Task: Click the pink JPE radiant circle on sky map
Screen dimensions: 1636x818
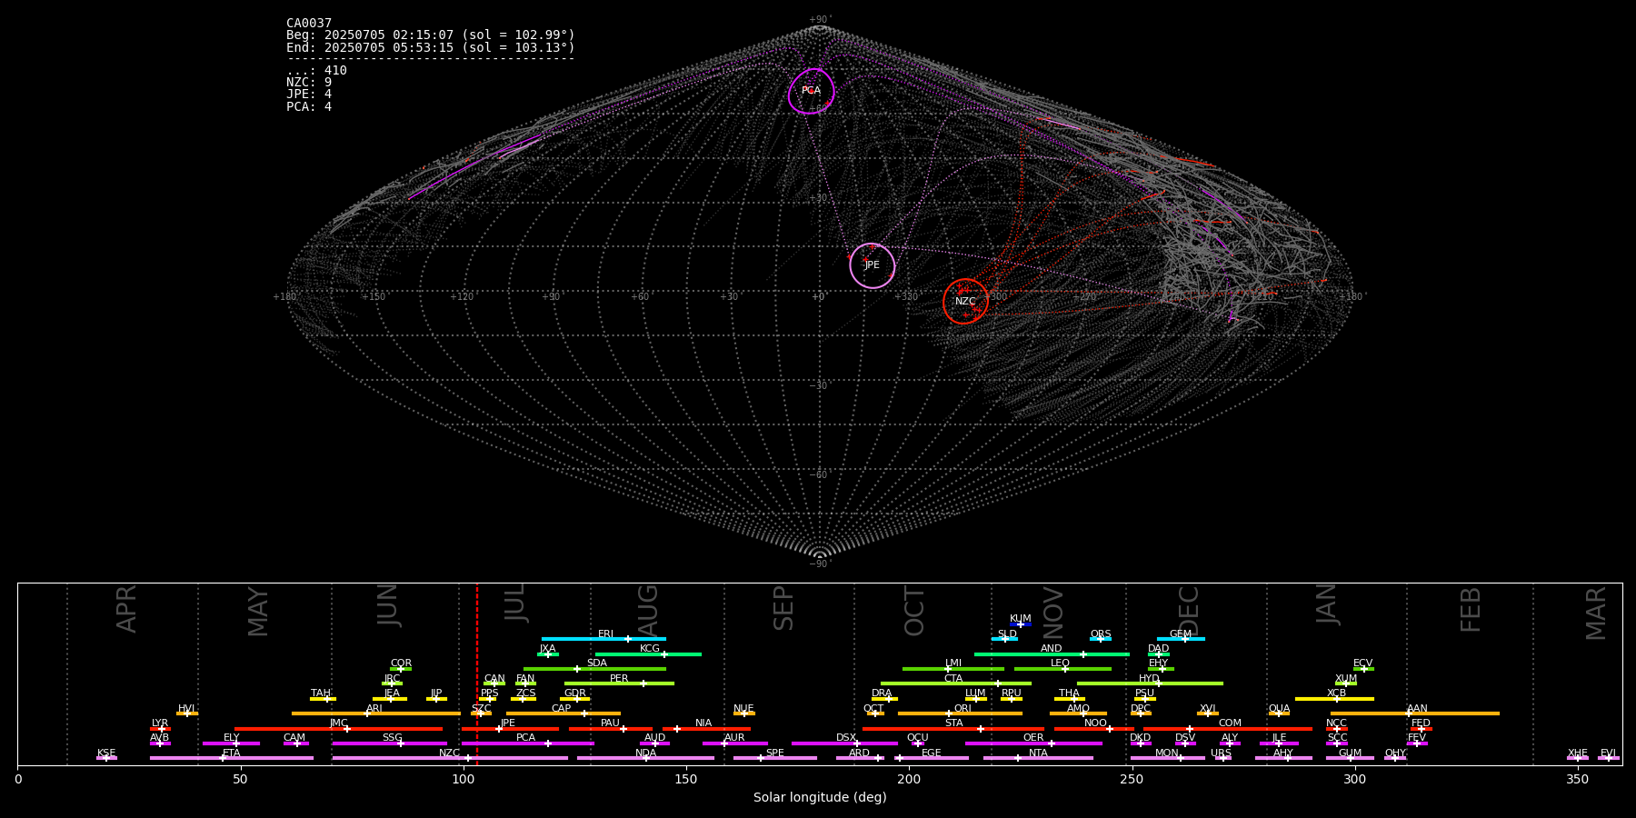Action: 873,265
